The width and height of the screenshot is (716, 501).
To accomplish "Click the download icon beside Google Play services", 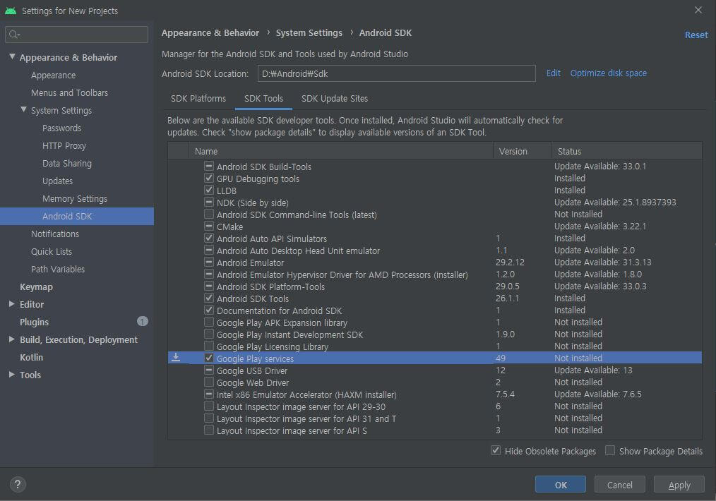I will [x=176, y=358].
